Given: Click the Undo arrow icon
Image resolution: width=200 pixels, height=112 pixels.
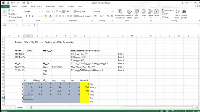Looking at the screenshot, I should click(12, 3).
